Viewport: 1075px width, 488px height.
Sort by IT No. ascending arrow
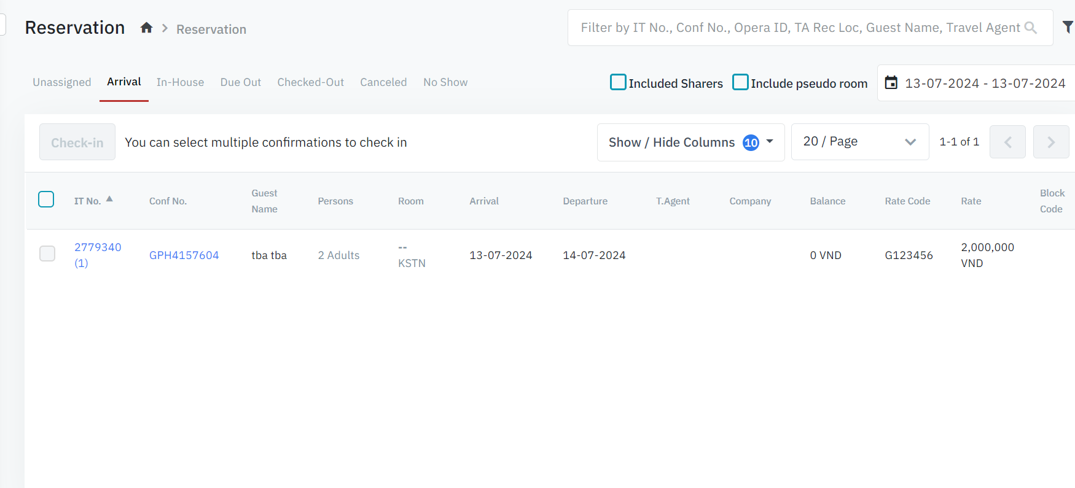(109, 199)
